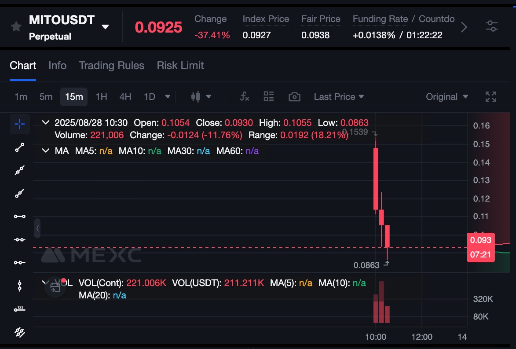
Task: Select the 1H timeframe
Action: 101,97
